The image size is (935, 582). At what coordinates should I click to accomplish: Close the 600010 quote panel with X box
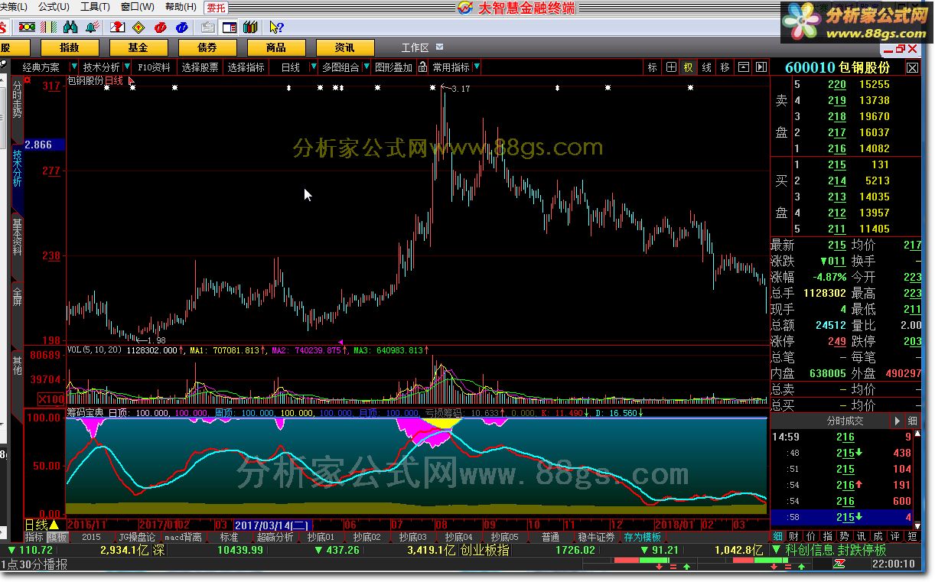pos(912,67)
